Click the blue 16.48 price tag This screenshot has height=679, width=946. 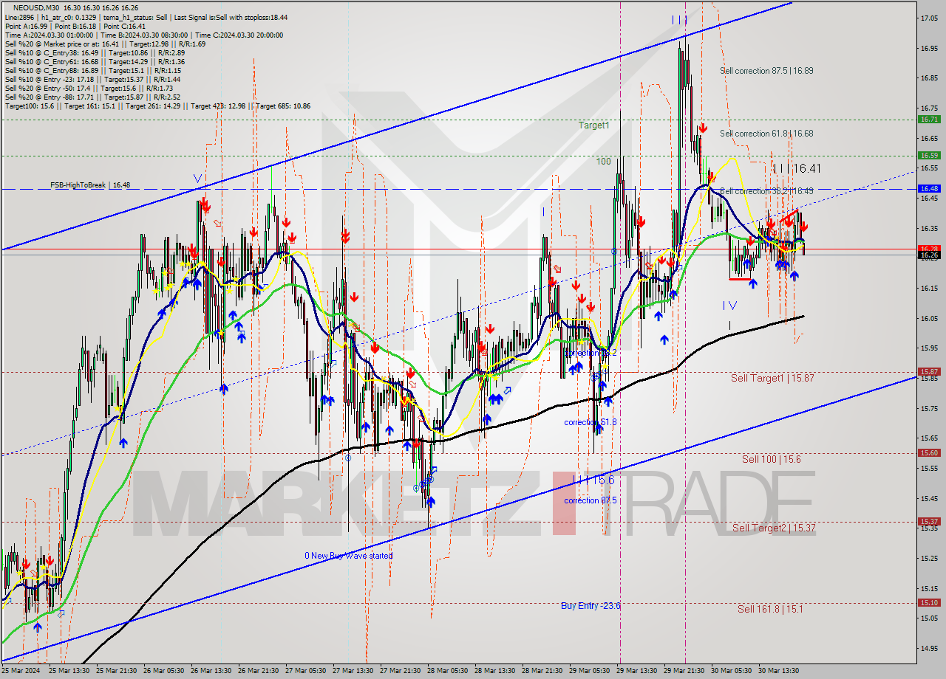929,188
